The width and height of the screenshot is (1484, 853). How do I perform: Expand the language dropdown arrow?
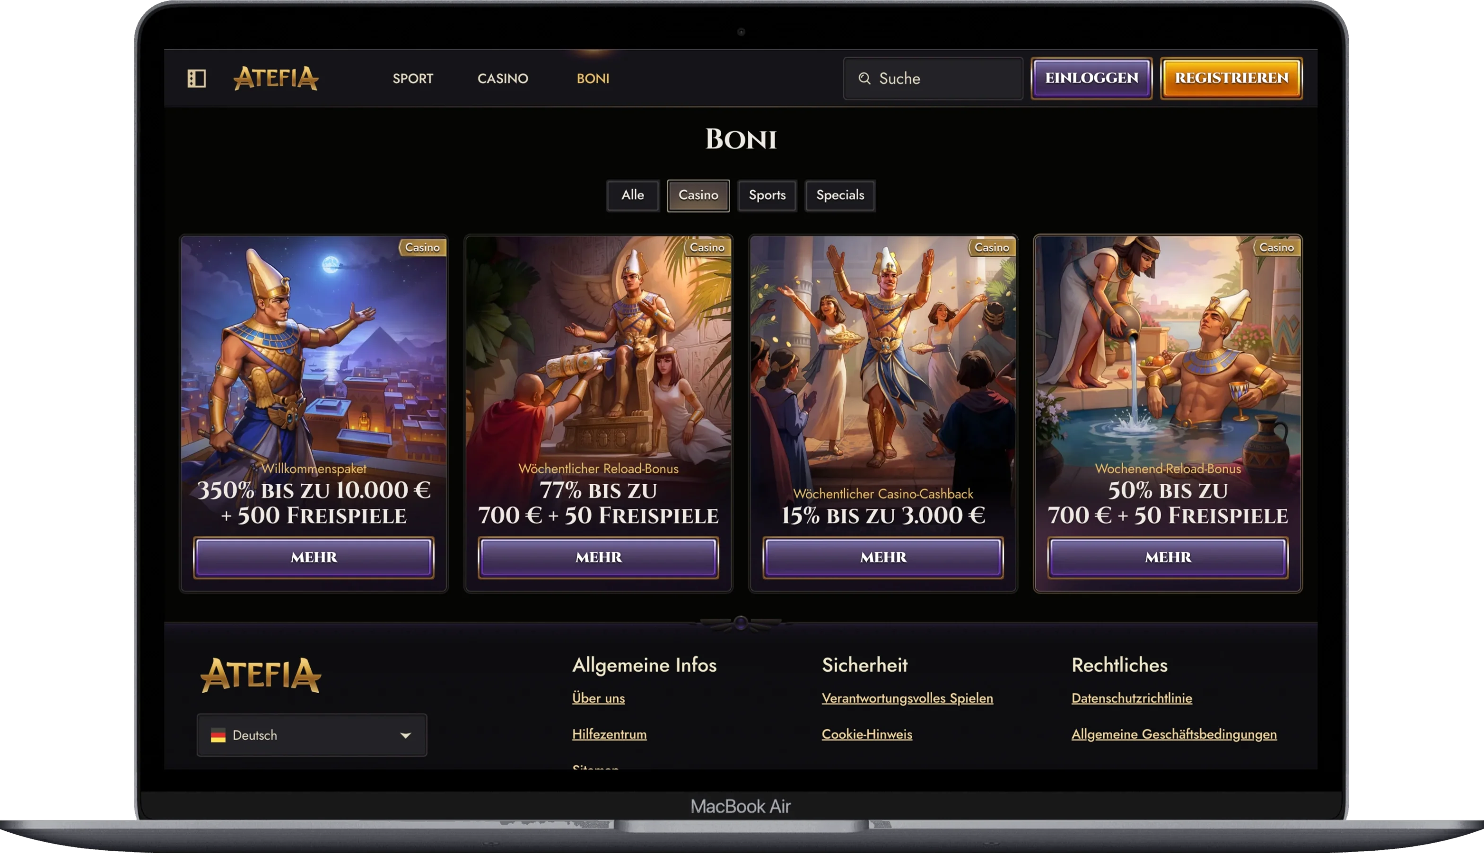405,735
